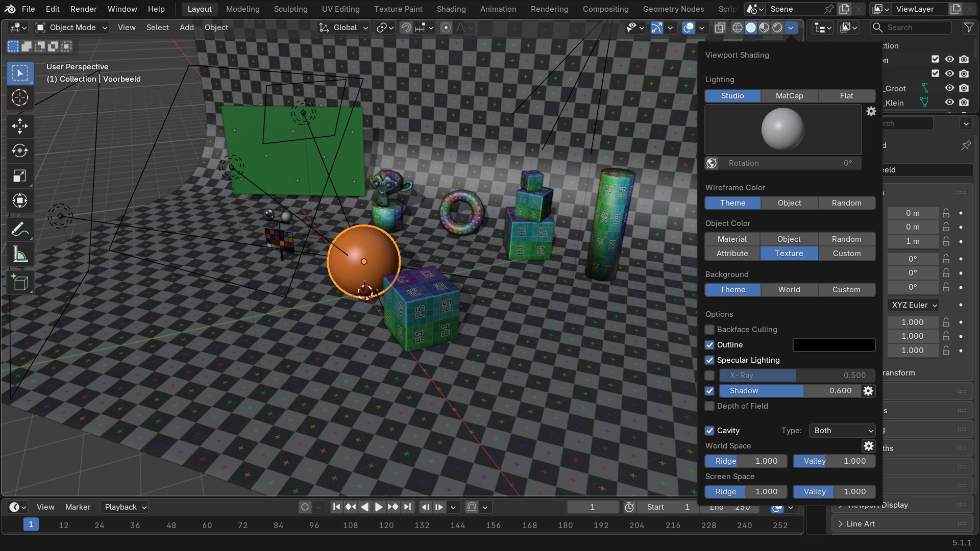Open studio light preferences gear

871,111
